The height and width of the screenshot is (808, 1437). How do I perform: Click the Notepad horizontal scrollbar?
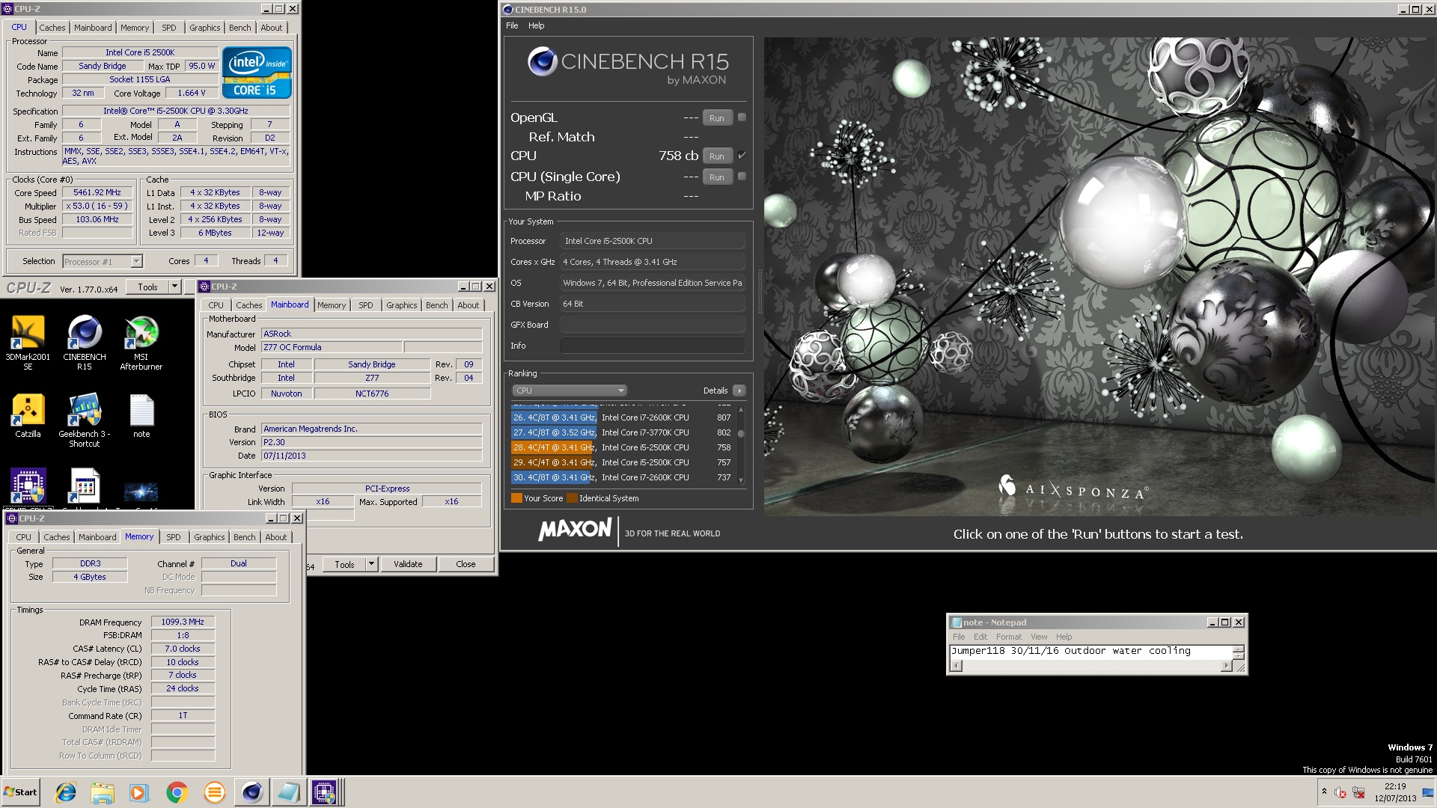[x=1091, y=666]
